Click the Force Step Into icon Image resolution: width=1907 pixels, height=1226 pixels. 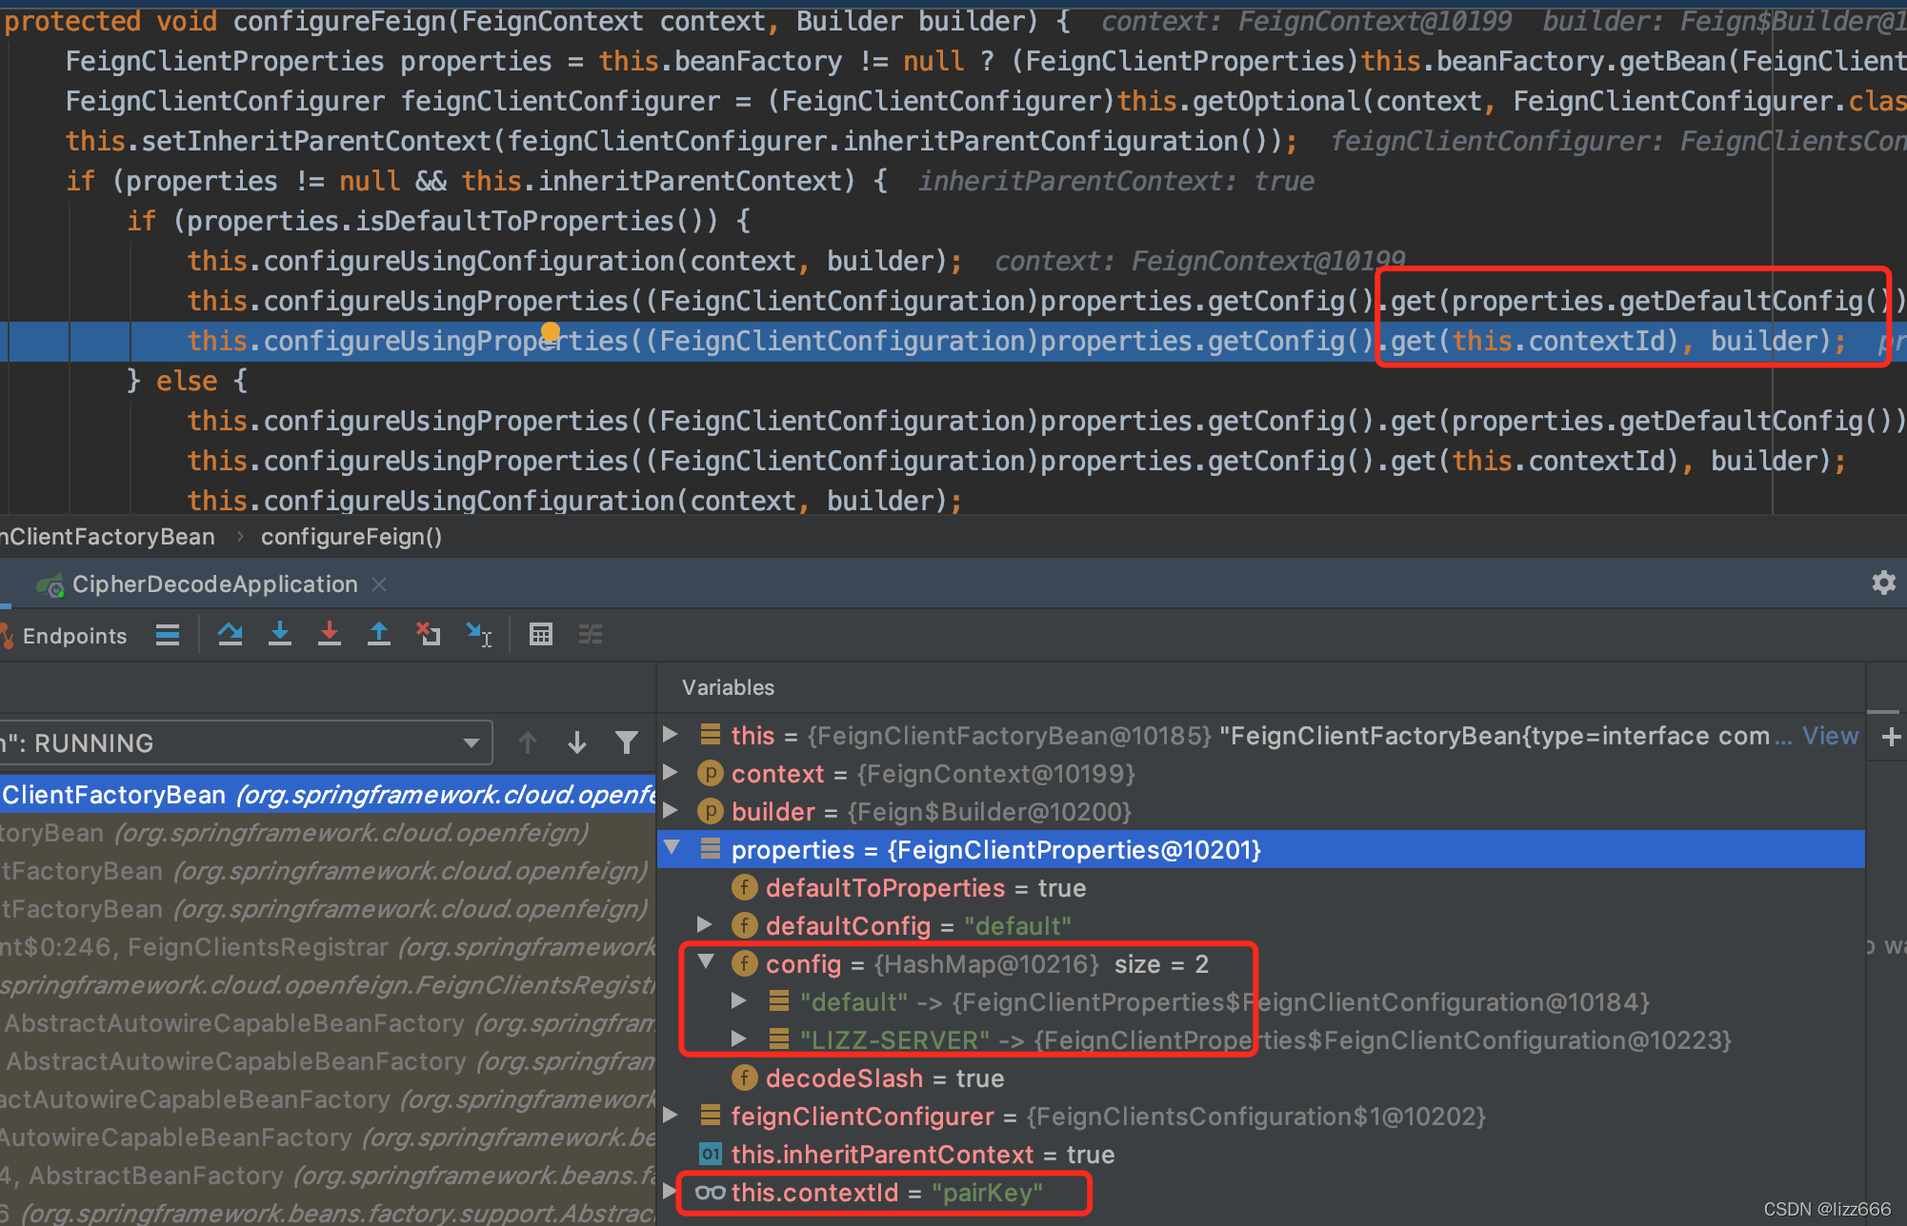pyautogui.click(x=330, y=634)
